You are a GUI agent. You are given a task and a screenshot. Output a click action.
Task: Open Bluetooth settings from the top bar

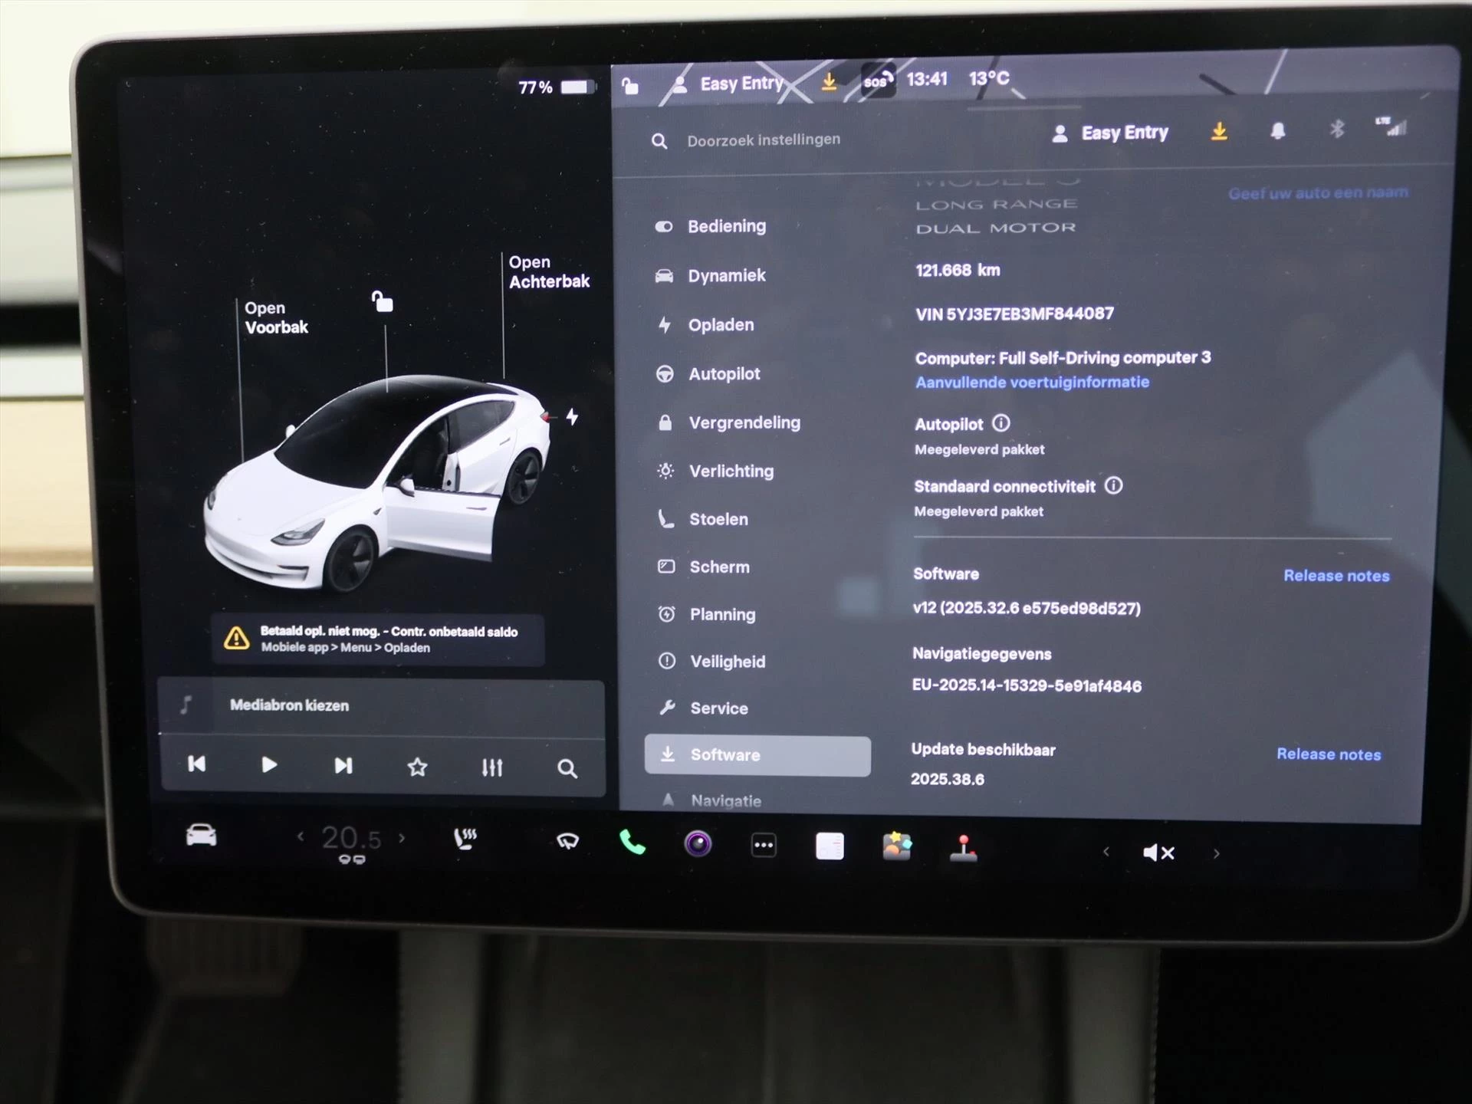coord(1339,130)
